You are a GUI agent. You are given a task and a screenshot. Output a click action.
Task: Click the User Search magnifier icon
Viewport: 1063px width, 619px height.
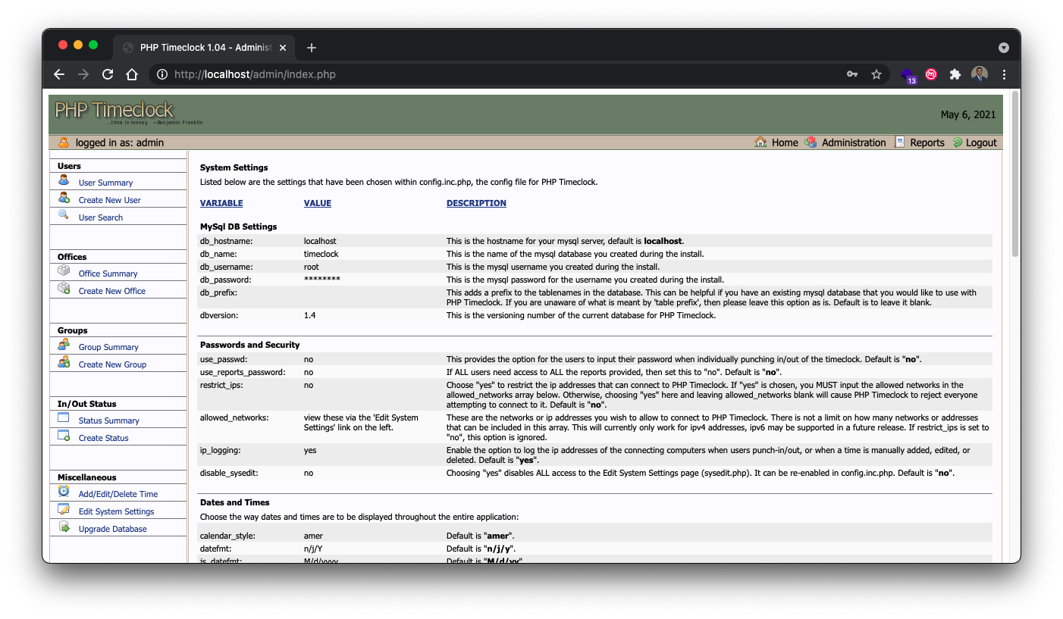click(64, 216)
